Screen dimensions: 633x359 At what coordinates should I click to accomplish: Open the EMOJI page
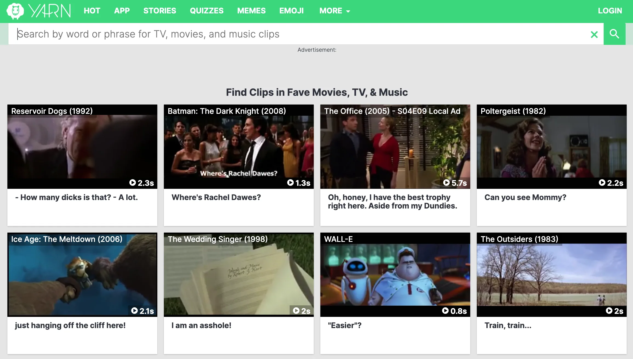(x=292, y=11)
